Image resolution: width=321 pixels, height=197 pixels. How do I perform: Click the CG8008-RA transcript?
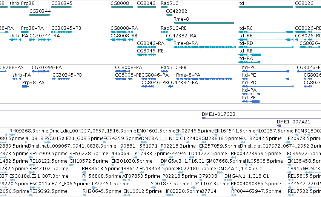tap(122, 32)
